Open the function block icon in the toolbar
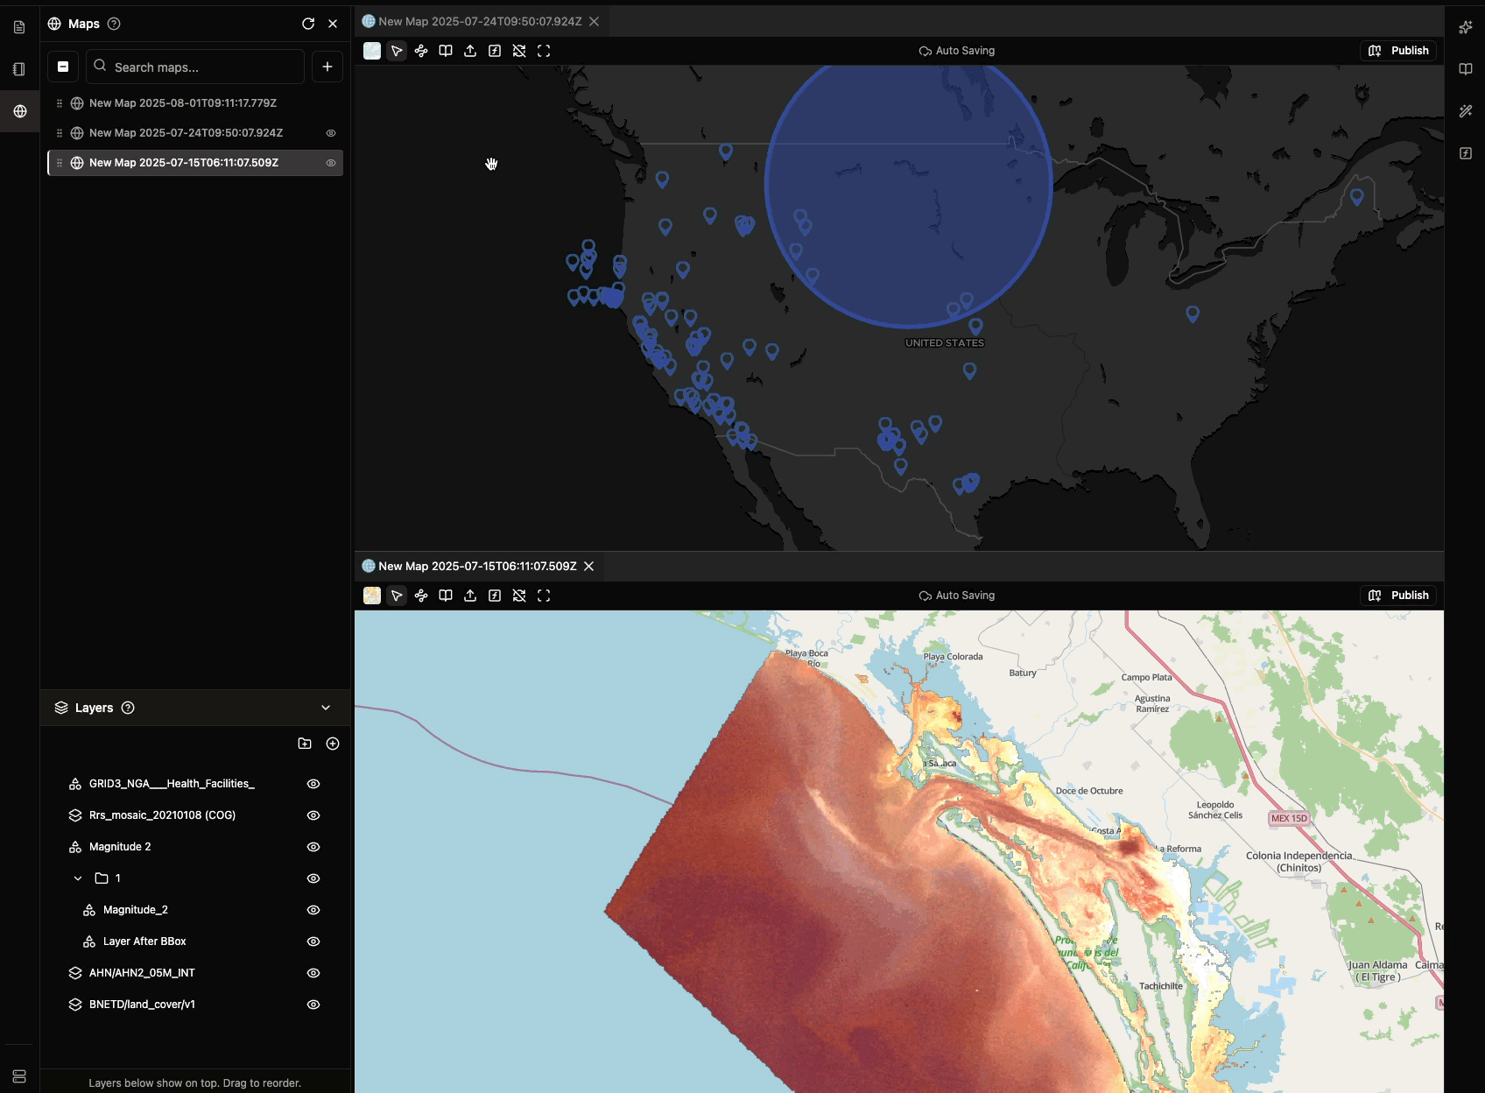 click(x=495, y=51)
